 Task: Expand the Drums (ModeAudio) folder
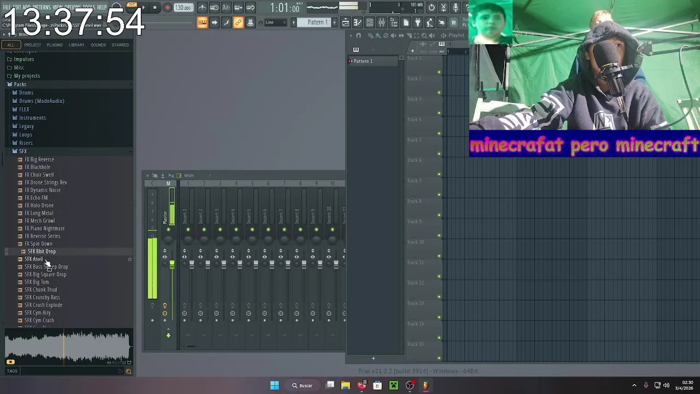click(42, 101)
